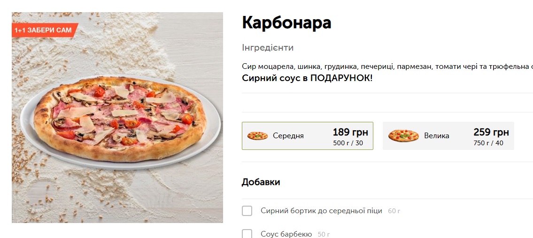Image resolution: width=533 pixels, height=238 pixels.
Task: Click the Сирний бортик до середньої піци label
Action: click(x=321, y=211)
